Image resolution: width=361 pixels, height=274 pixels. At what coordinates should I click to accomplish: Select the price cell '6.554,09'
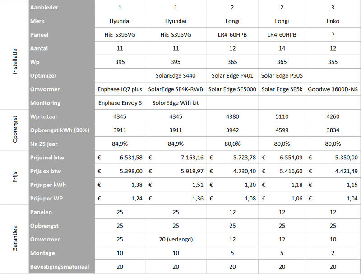[x=282, y=158]
